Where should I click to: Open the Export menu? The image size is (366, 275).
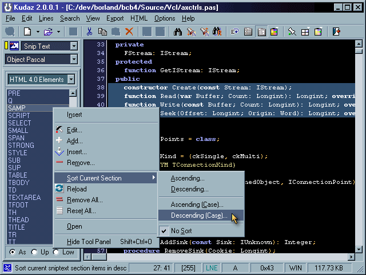pos(115,18)
